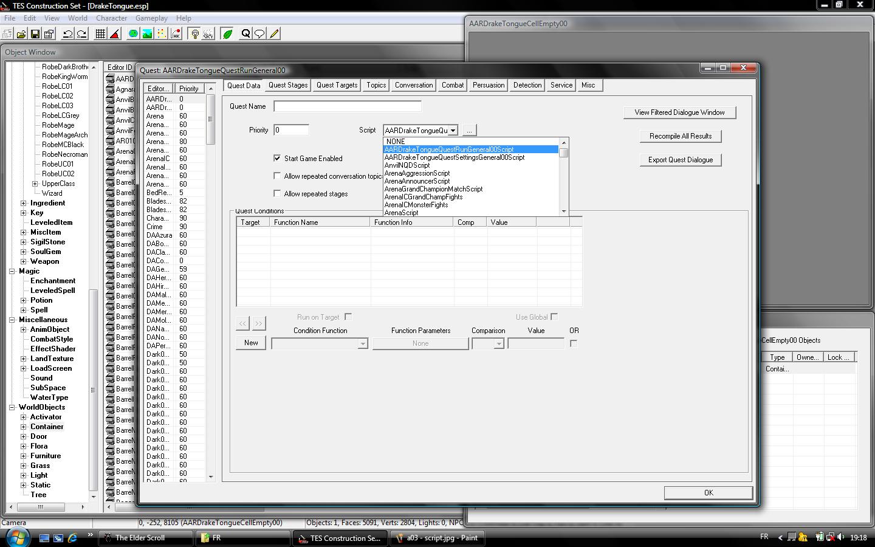Expand the Weapon tree node
This screenshot has width=875, height=547.
[24, 261]
